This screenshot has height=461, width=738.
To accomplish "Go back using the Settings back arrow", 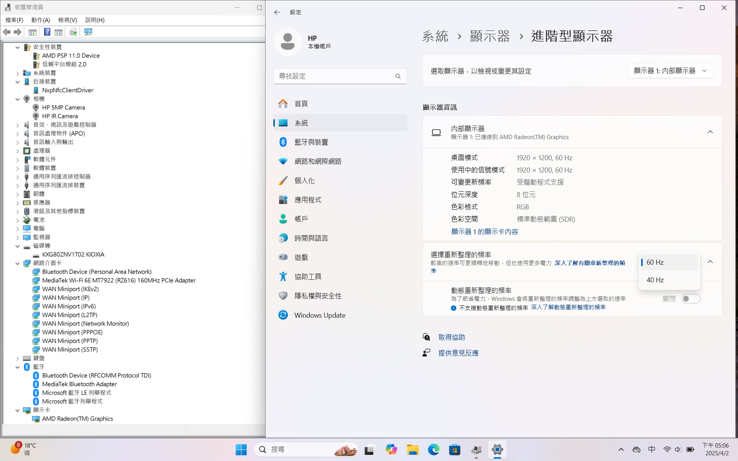I will coord(277,12).
